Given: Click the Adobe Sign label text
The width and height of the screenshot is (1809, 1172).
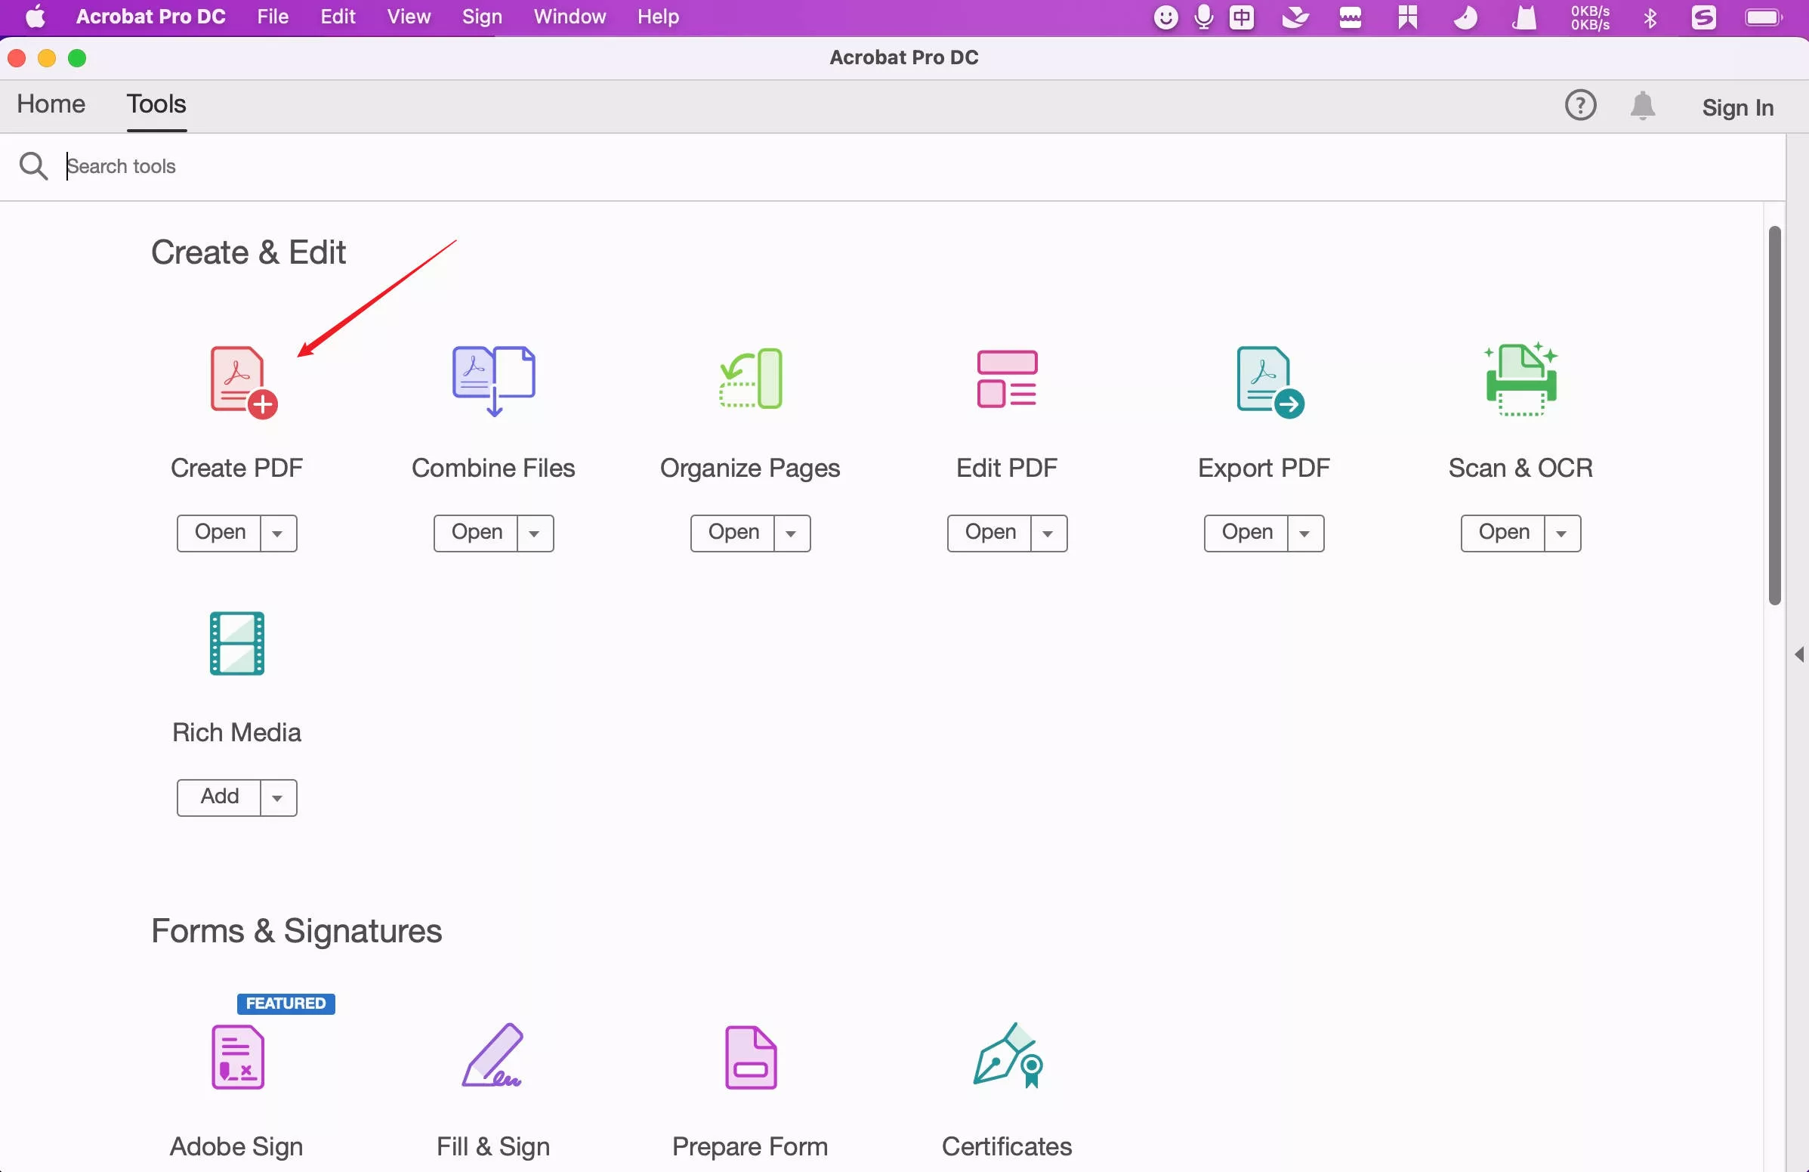Looking at the screenshot, I should pos(236,1147).
